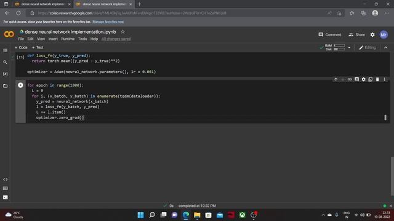394x221 pixels.
Task: Click the Colab logo
Action: [9, 34]
